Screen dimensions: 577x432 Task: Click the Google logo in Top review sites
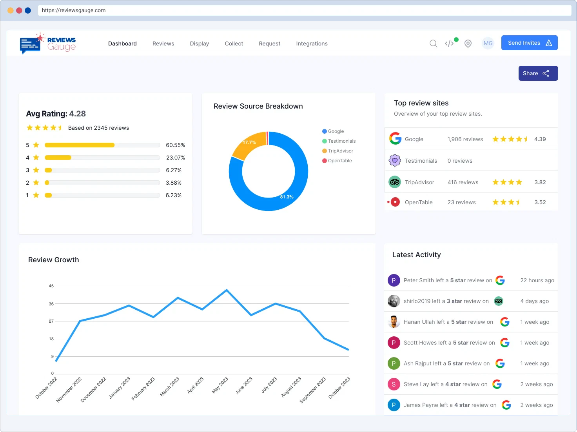(x=395, y=139)
